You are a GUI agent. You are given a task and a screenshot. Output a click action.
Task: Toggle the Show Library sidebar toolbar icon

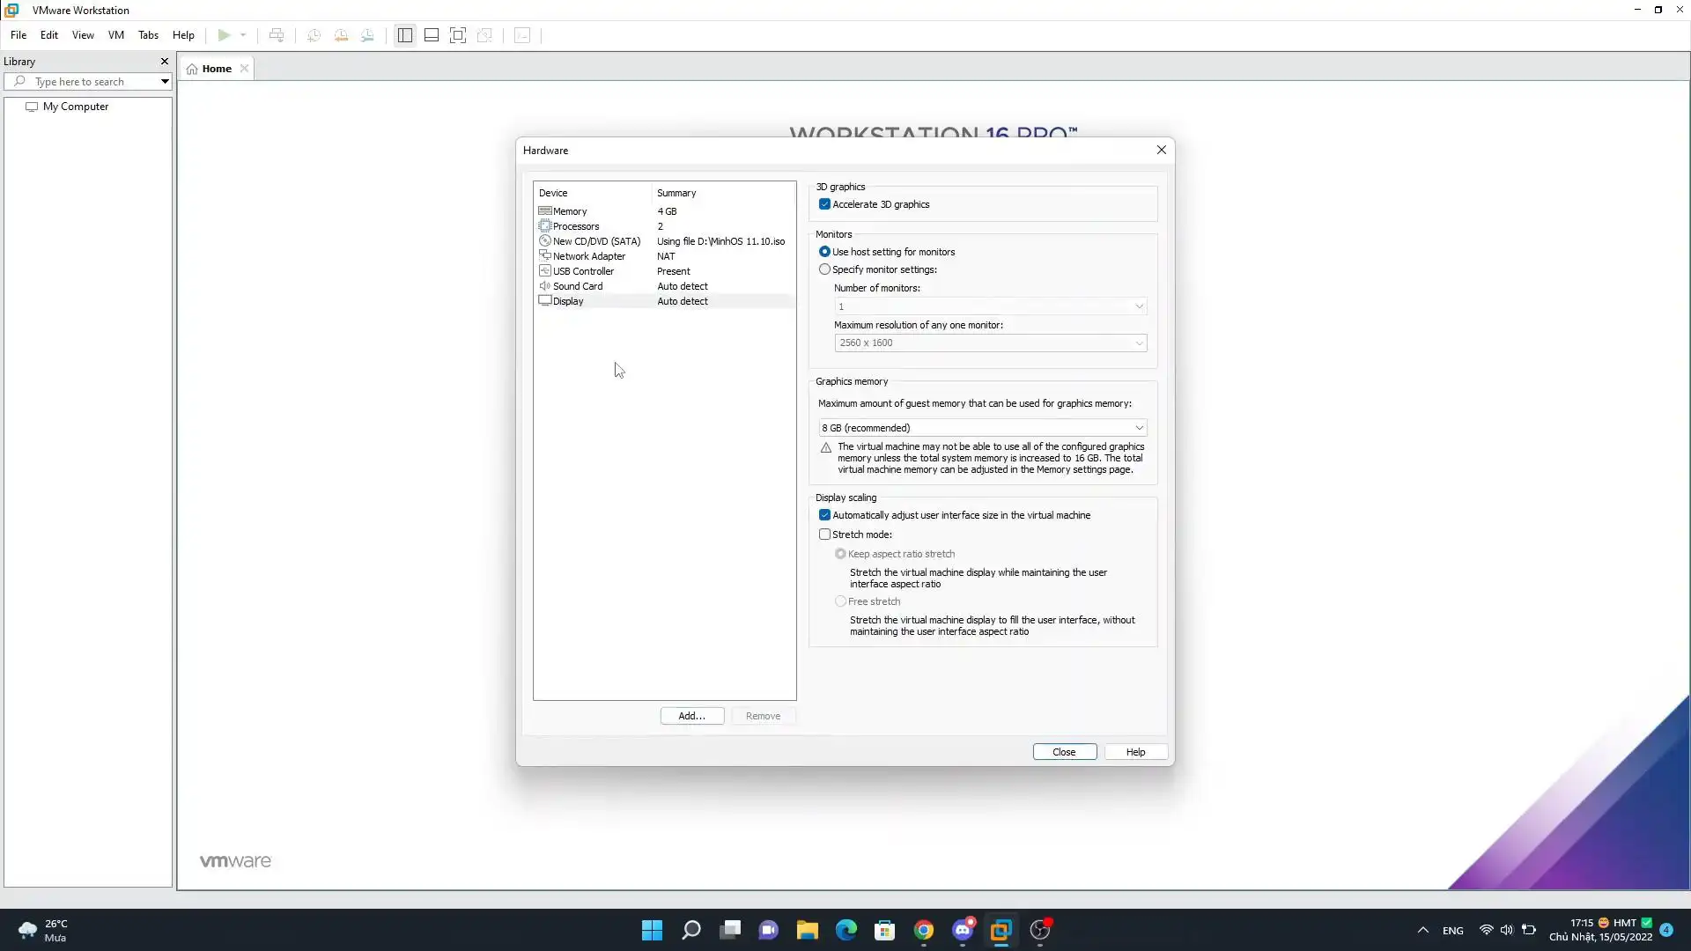point(404,35)
